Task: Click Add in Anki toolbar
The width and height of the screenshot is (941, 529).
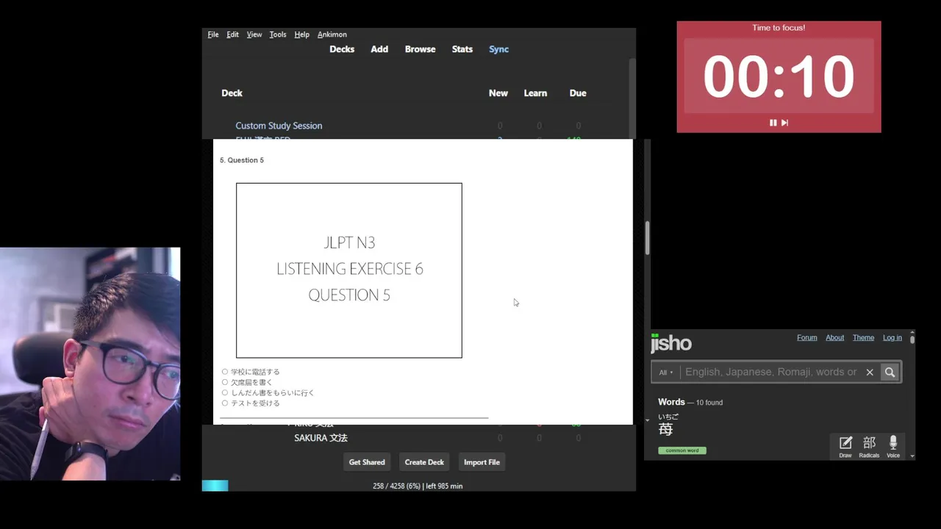Action: coord(379,49)
